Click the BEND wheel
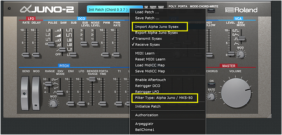This screenshot has height=135, width=282. [25, 93]
